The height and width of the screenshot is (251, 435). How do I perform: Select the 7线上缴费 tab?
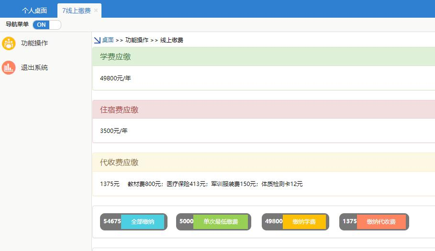(76, 11)
